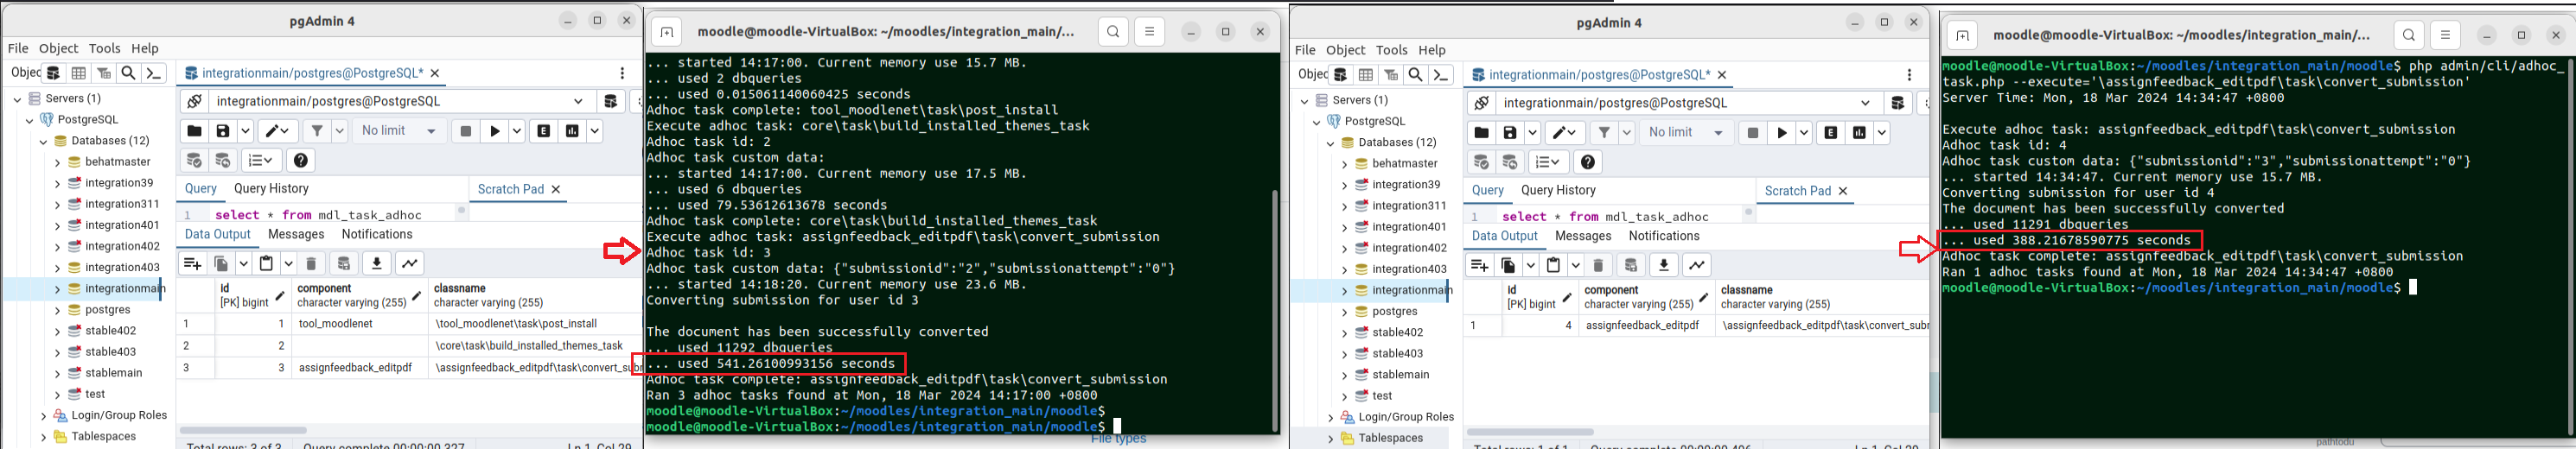Viewport: 2576px width, 449px height.
Task: Click 'assignfeedback_editpdf' cell in right pgAdmin results
Action: click(1645, 326)
